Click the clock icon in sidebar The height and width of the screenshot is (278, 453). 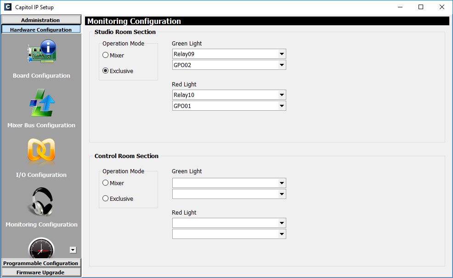(x=41, y=248)
